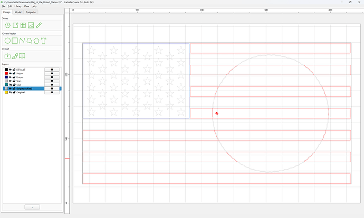
Task: Open the grid settings icon
Action: coord(23,25)
